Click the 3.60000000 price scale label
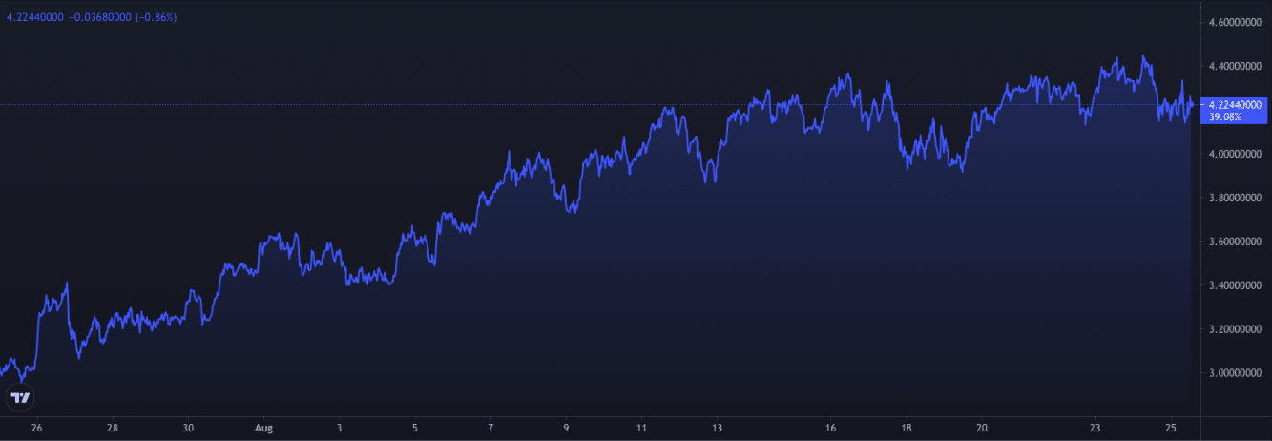The height and width of the screenshot is (441, 1272). (1236, 241)
